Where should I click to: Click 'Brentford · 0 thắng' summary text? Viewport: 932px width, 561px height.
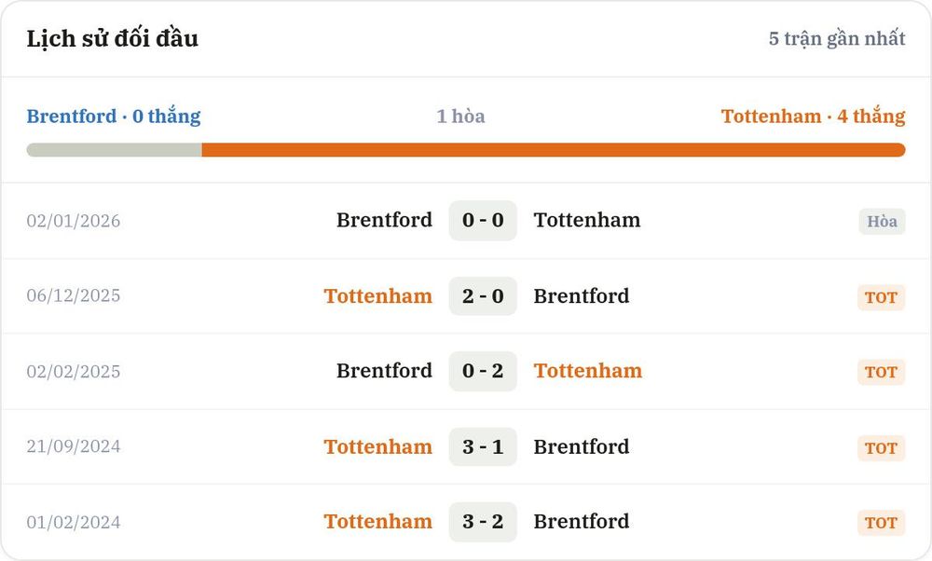114,116
